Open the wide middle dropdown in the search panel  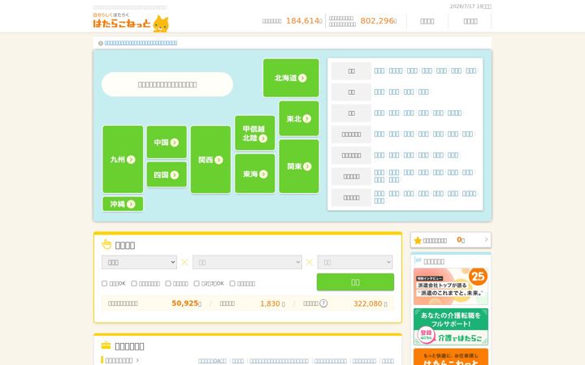(x=247, y=262)
